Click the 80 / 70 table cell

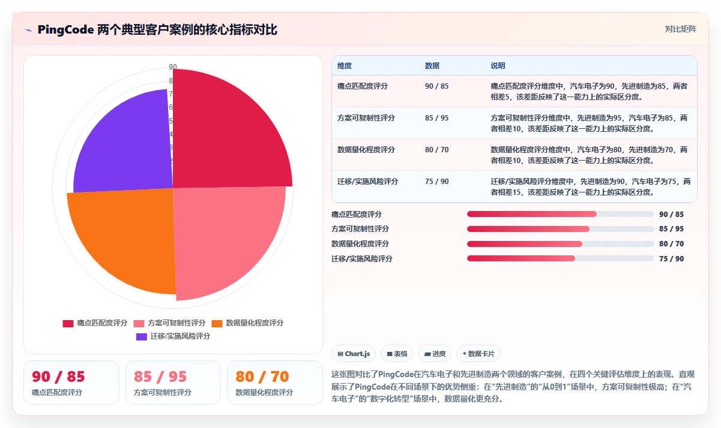(436, 150)
